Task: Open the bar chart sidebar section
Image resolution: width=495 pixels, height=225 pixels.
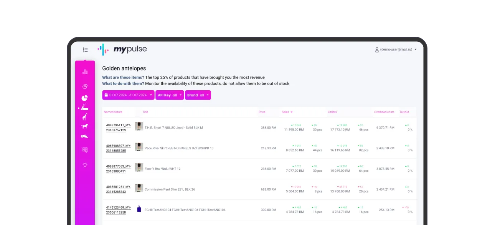Action: pyautogui.click(x=85, y=72)
